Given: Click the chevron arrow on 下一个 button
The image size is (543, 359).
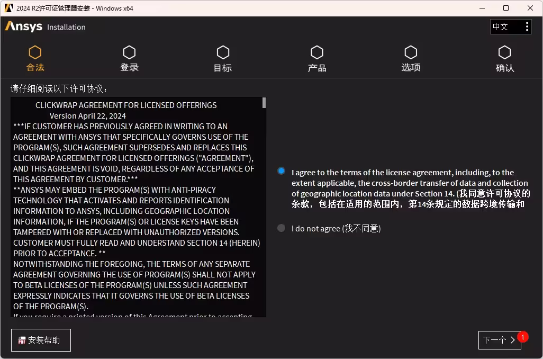Looking at the screenshot, I should pyautogui.click(x=513, y=340).
